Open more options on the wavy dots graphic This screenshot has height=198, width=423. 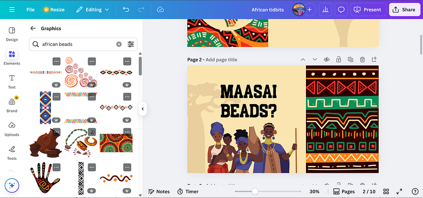coord(127,167)
